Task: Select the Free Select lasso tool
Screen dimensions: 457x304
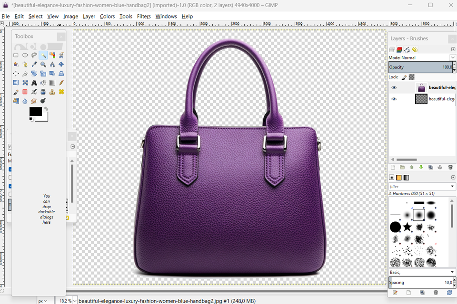Action: click(x=34, y=55)
